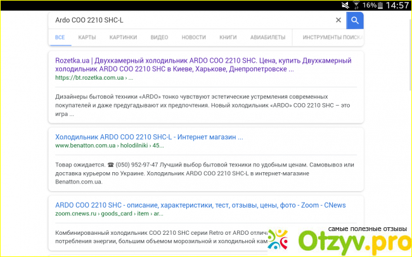Open the КАРТИНКИ tab
412x257 pixels.
123,37
